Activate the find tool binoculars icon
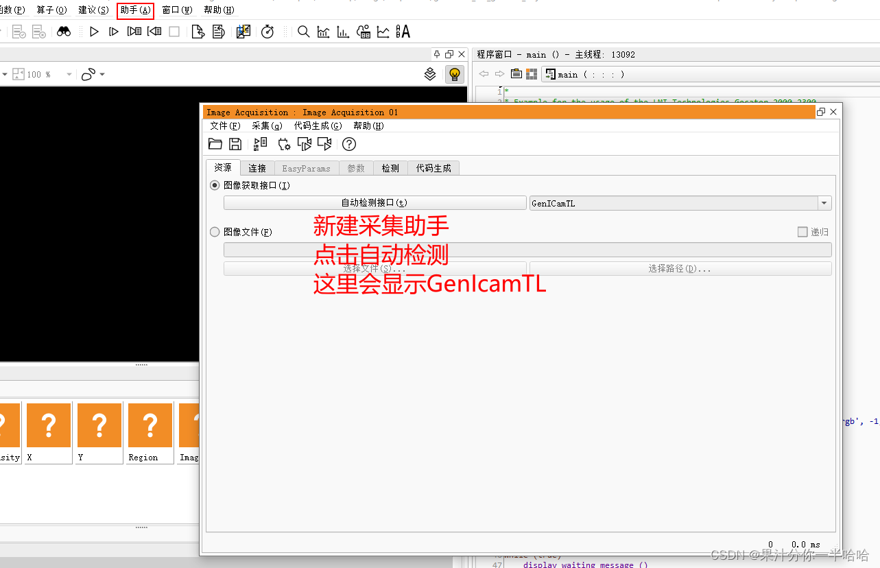880x568 pixels. [x=64, y=31]
